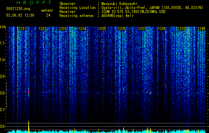Click the strong red meteor echo near 1231
Screen dimensions: 209x133
point(29,91)
